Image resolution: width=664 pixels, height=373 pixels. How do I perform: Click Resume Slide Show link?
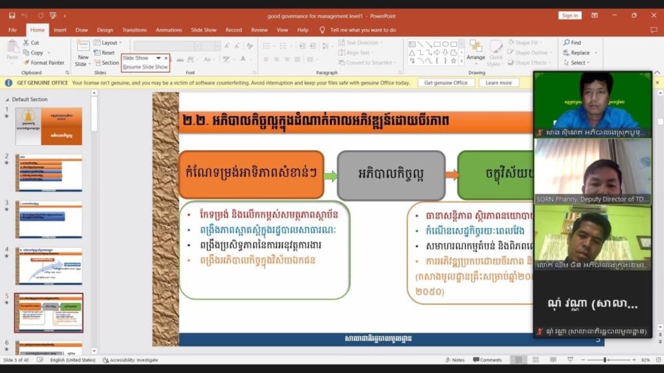145,67
